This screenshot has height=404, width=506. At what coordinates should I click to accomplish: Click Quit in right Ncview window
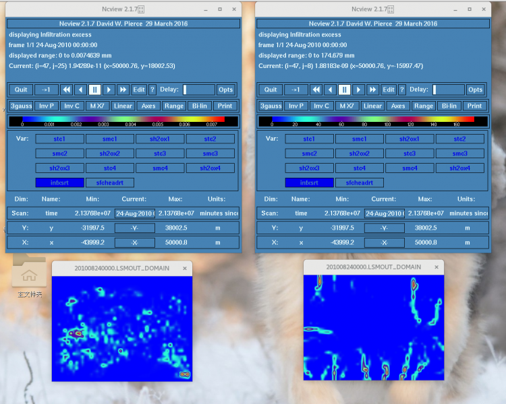click(271, 90)
